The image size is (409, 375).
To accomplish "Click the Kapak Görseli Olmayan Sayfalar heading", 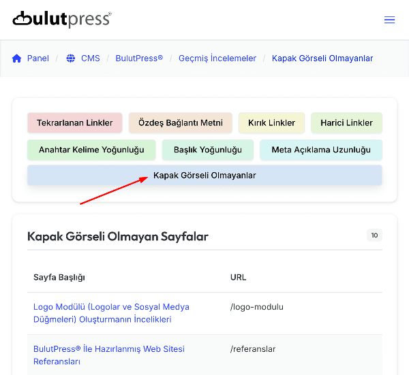I will click(x=118, y=236).
